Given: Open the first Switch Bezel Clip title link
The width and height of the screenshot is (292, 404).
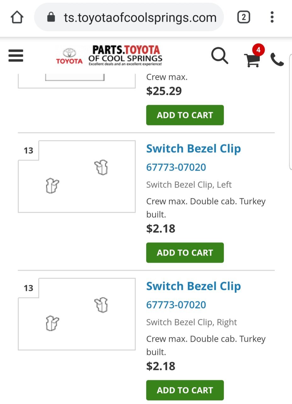Looking at the screenshot, I should click(x=193, y=148).
